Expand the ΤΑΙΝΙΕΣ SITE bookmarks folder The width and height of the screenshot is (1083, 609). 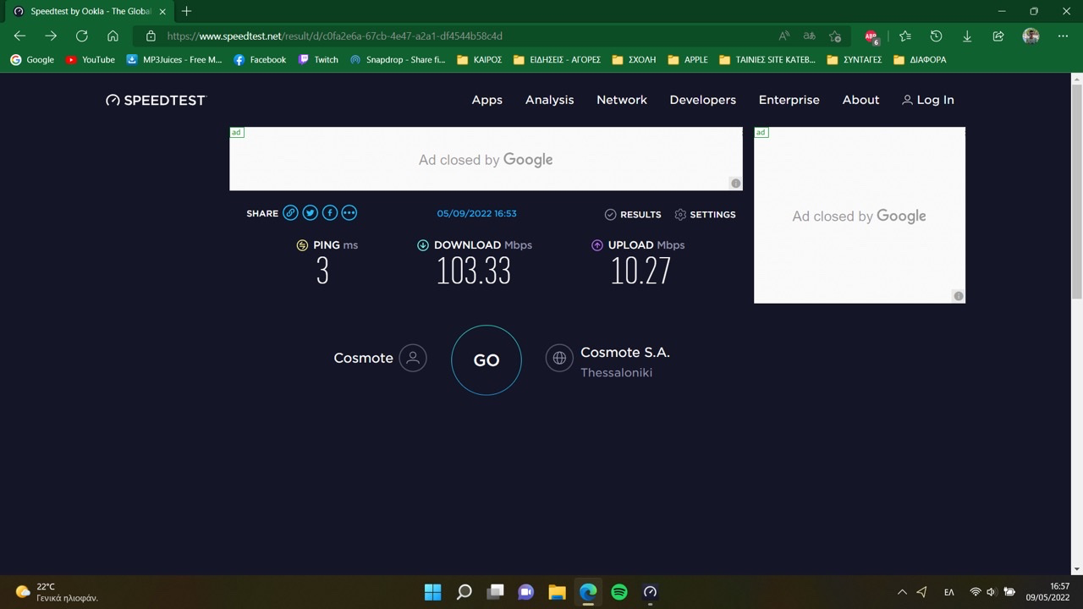click(x=767, y=60)
